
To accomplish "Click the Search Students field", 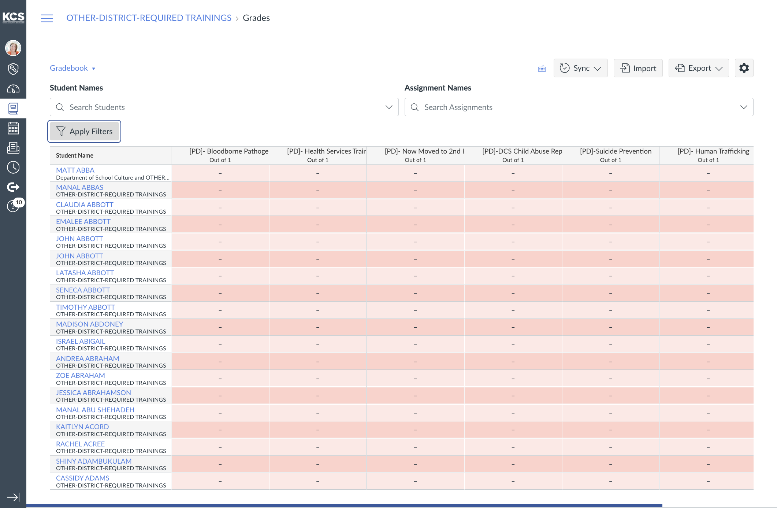I will (224, 107).
